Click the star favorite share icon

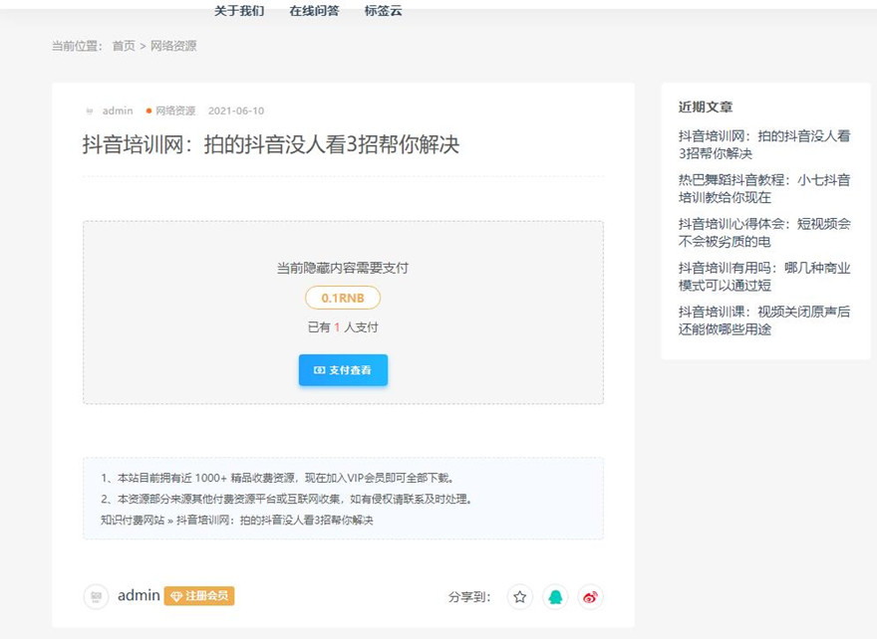point(519,597)
